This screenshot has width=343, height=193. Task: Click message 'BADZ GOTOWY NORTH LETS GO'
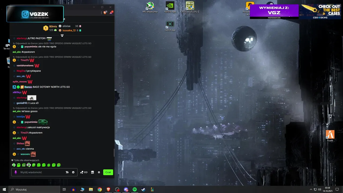point(51,87)
